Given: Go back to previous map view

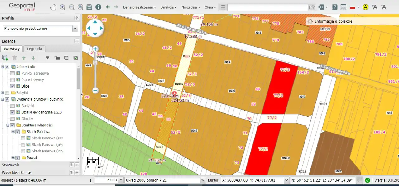Looking at the screenshot, I should [x=108, y=7].
